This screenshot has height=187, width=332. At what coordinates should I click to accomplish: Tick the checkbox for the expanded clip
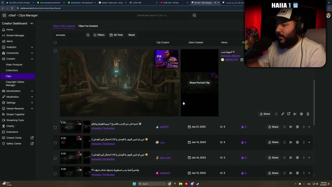click(x=55, y=51)
